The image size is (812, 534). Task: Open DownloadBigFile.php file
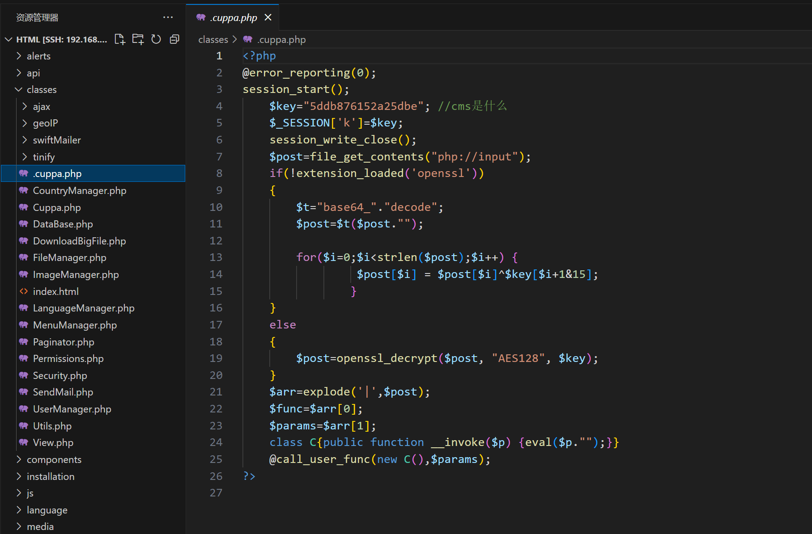coord(93,241)
